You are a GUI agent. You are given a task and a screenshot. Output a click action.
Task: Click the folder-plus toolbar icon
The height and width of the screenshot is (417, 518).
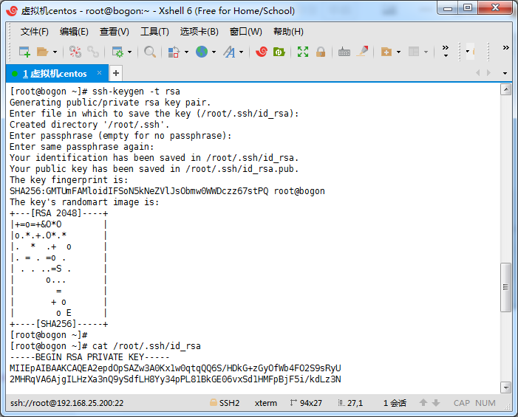(x=386, y=52)
